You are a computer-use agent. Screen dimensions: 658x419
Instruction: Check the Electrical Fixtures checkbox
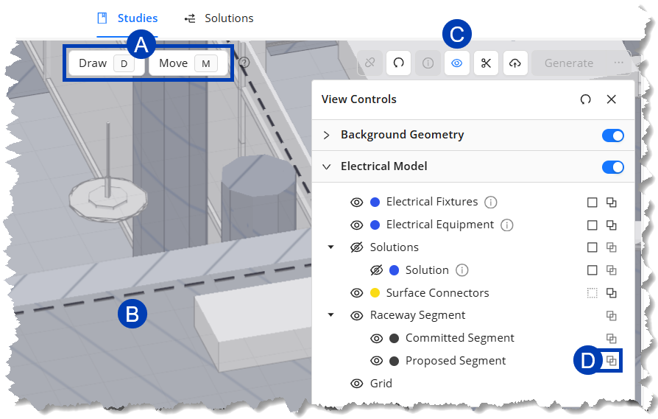592,203
